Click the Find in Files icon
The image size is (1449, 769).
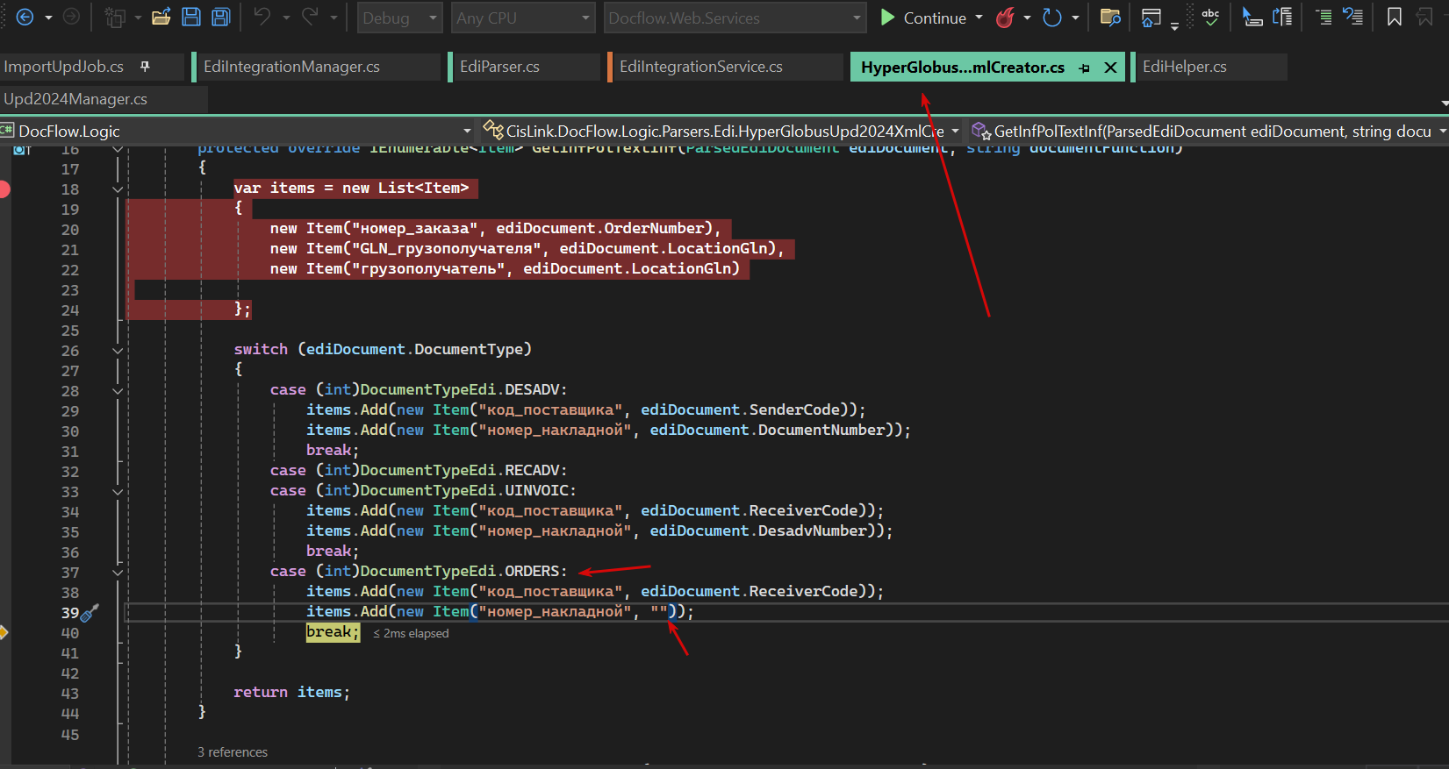tap(1110, 18)
